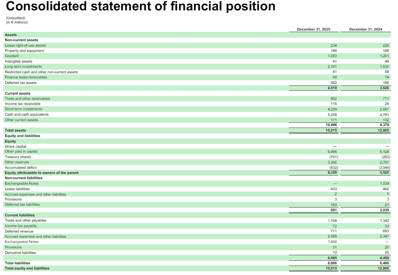Click the Lease liabilities row label
Image resolution: width=398 pixels, height=275 pixels.
tap(17, 189)
